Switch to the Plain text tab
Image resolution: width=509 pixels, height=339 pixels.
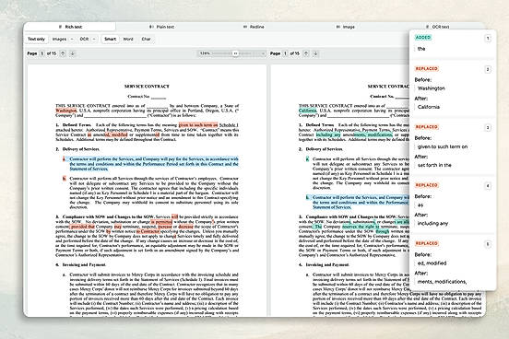tap(161, 27)
